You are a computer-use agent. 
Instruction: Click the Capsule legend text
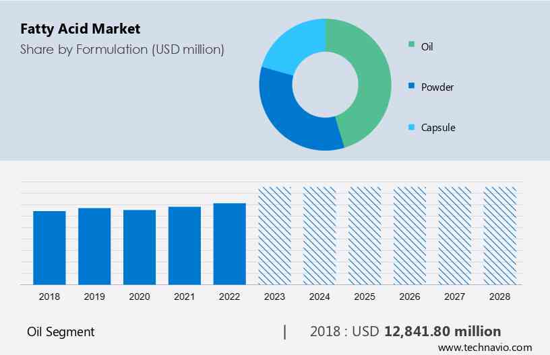[x=438, y=127]
